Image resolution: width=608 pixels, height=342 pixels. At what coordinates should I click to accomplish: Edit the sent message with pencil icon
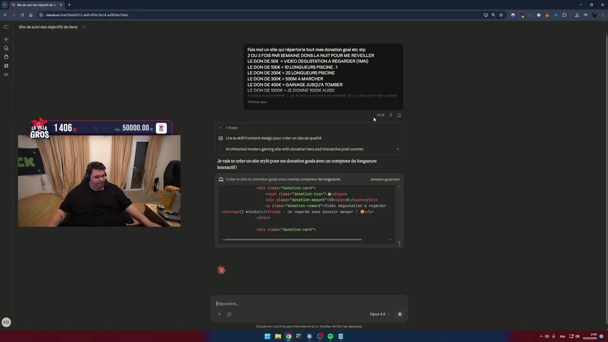(390, 115)
